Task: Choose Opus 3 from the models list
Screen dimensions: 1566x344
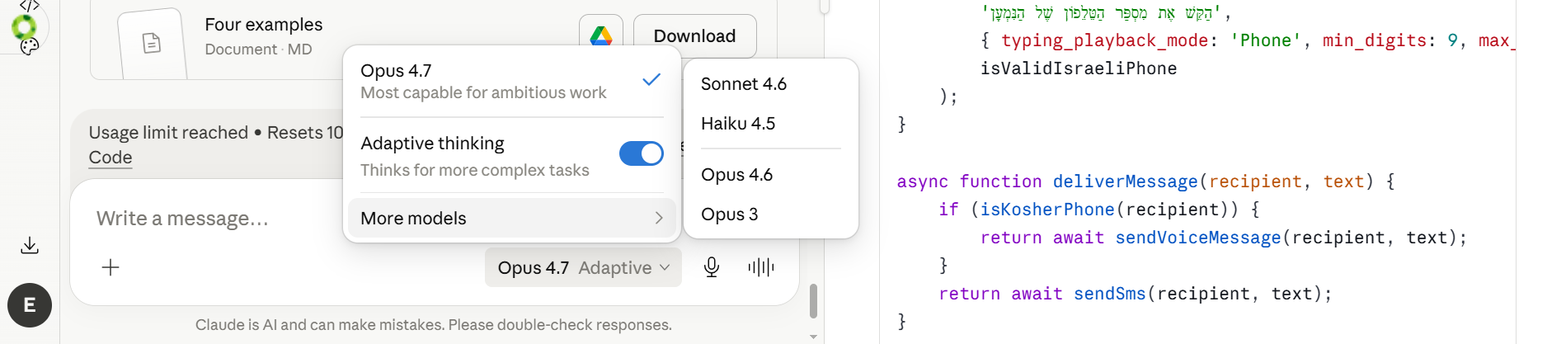Action: point(729,214)
